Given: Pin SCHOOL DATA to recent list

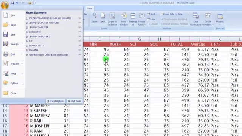Looking at the screenshot, I should click(x=79, y=46).
